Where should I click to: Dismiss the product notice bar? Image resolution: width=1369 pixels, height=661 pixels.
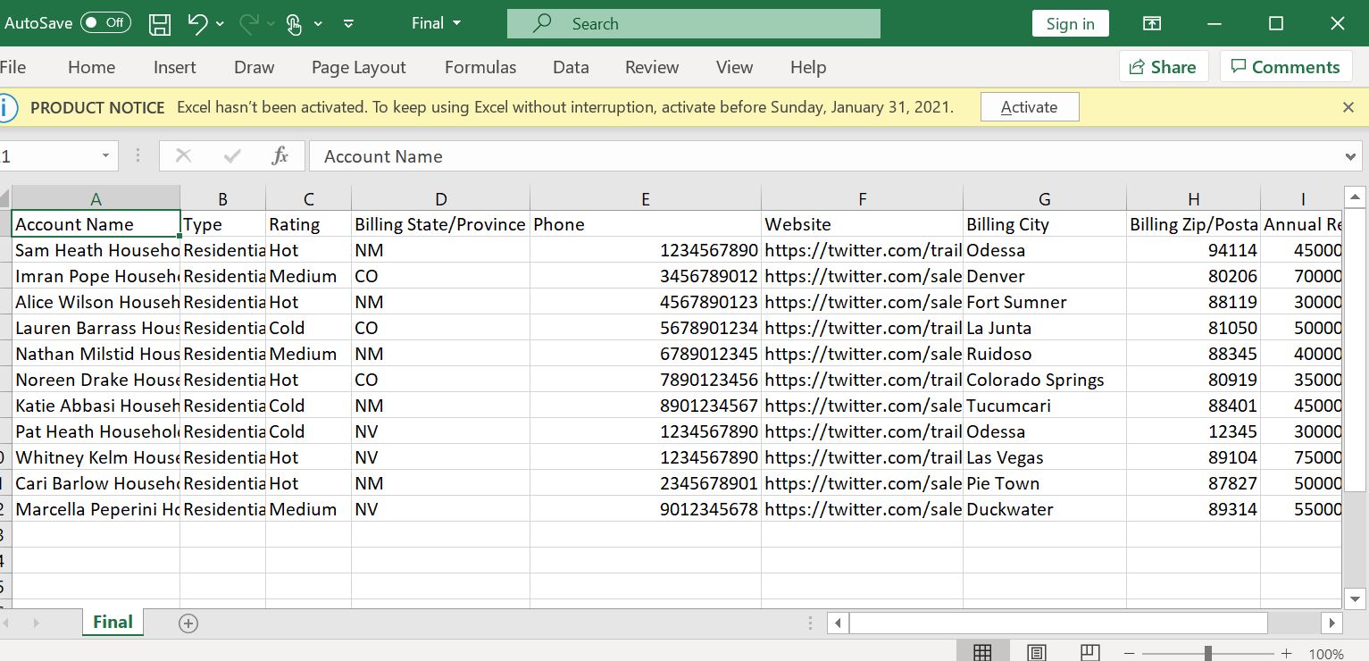coord(1348,107)
